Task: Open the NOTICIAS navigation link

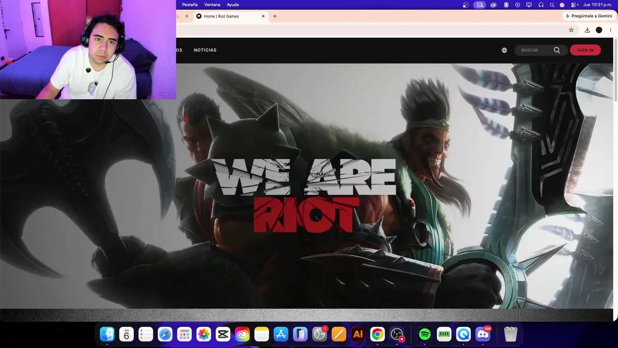Action: pyautogui.click(x=205, y=50)
